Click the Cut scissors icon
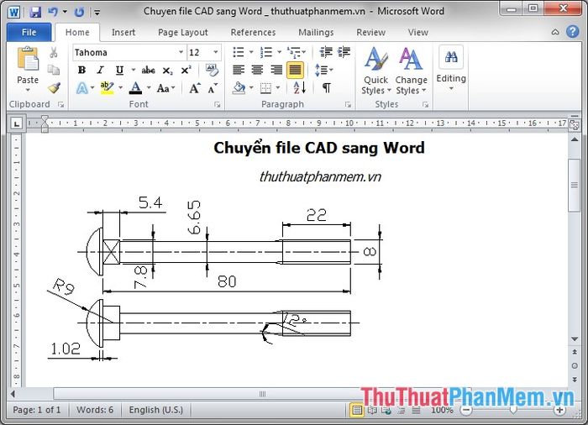 point(54,53)
